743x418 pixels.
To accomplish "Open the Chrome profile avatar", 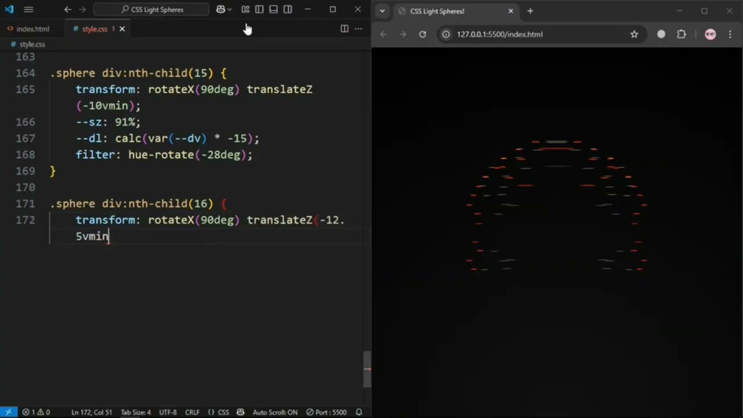I will coord(710,34).
